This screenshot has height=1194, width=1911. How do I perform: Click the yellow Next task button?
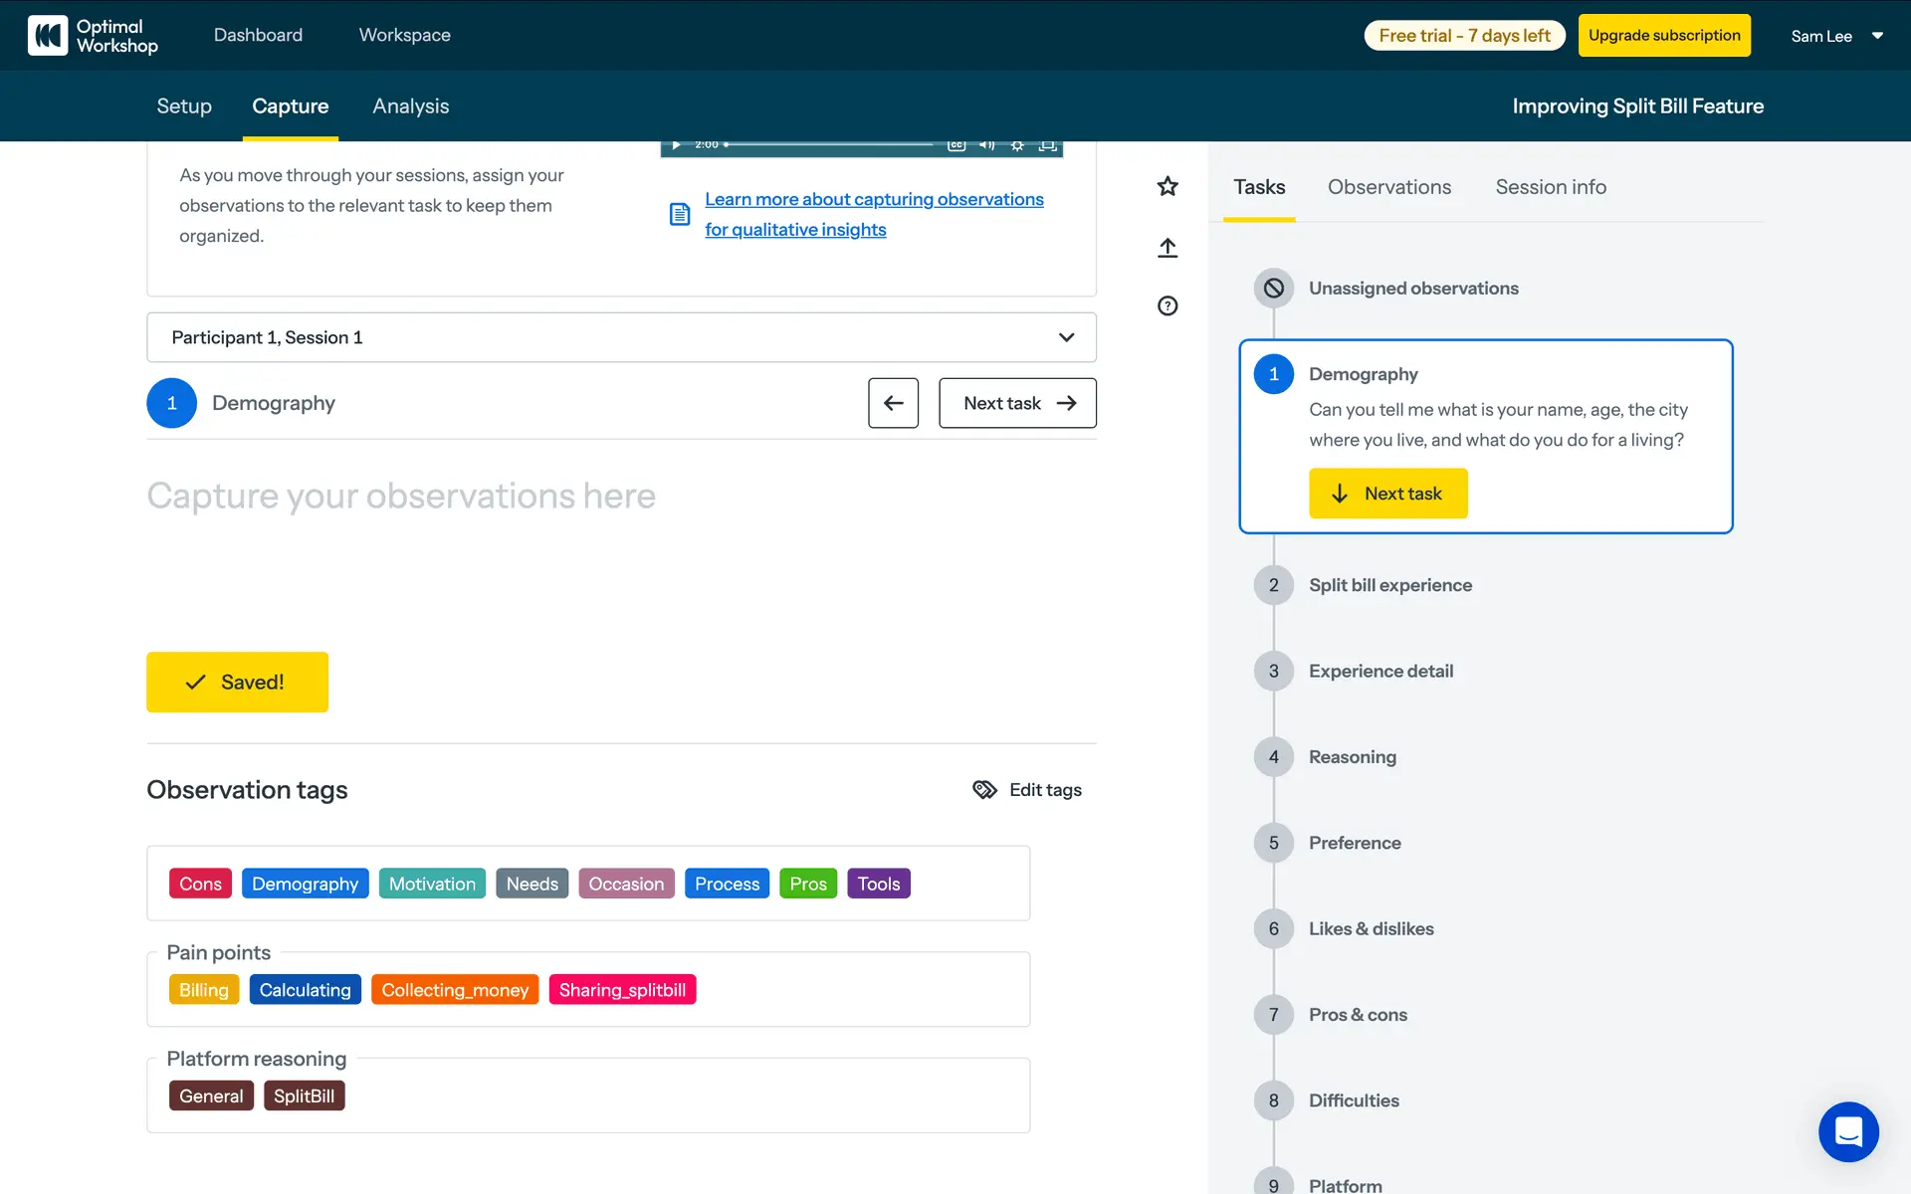coord(1387,494)
